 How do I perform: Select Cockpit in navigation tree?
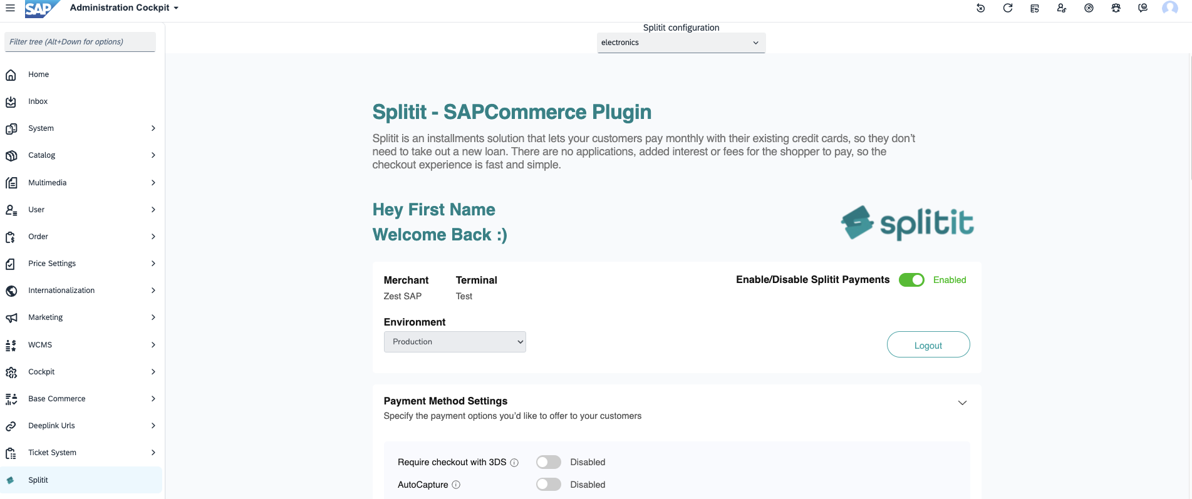tap(41, 372)
